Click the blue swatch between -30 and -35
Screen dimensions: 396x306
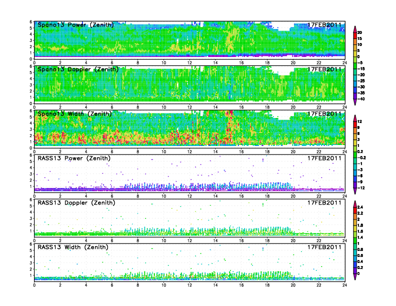click(x=355, y=90)
